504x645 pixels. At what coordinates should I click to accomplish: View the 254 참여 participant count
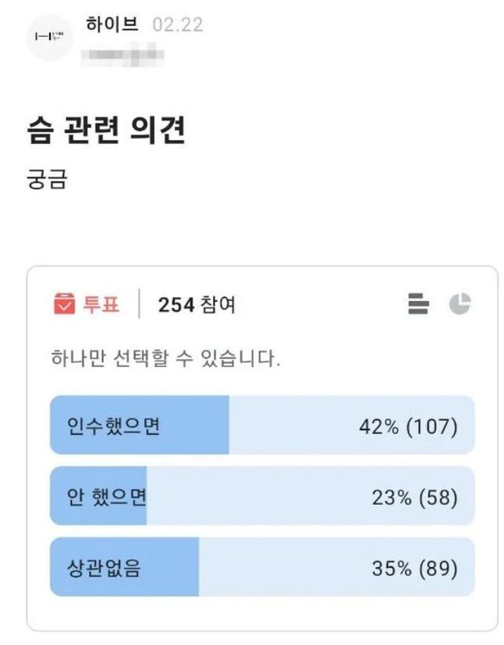pyautogui.click(x=196, y=305)
